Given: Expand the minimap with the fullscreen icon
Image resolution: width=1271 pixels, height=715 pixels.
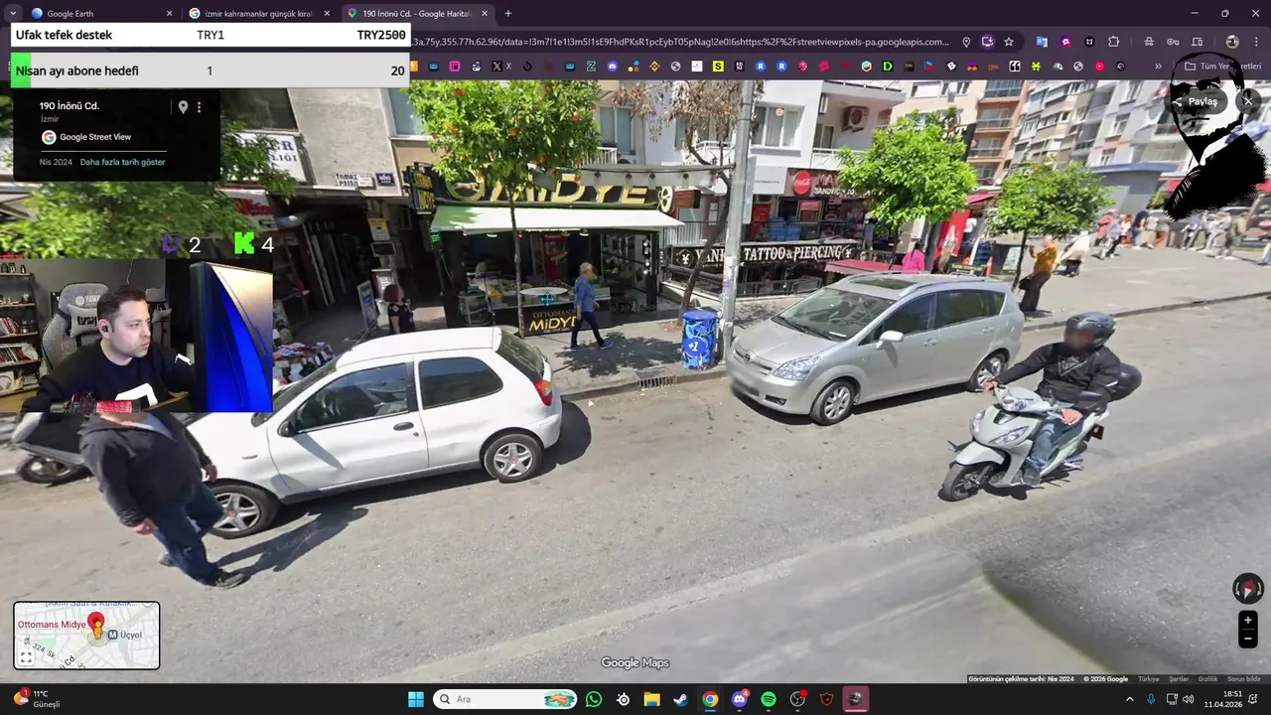Looking at the screenshot, I should pos(27,657).
